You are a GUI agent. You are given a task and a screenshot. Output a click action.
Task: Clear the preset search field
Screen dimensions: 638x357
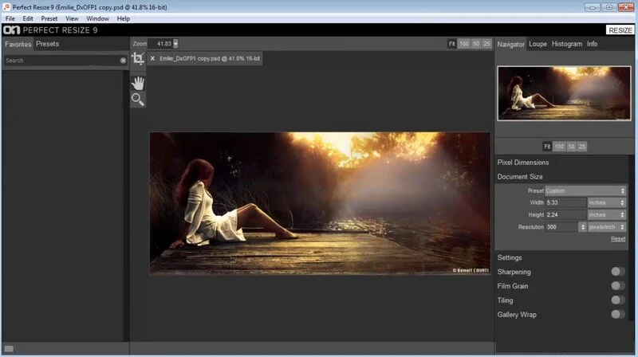click(123, 61)
